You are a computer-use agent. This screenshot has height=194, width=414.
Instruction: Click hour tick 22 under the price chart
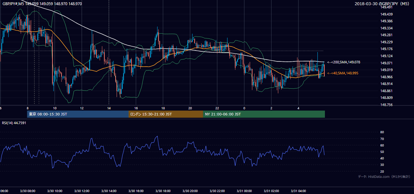pyautogui.click(x=217, y=108)
